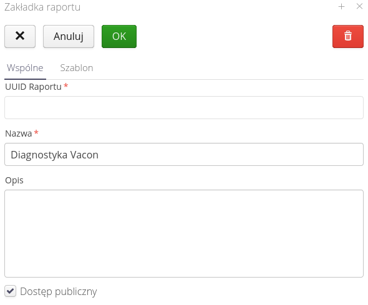Click into the Nazwa text field
368x305 pixels.
click(184, 155)
